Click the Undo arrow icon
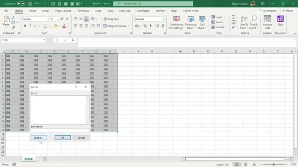298x167 pixels. point(36,4)
